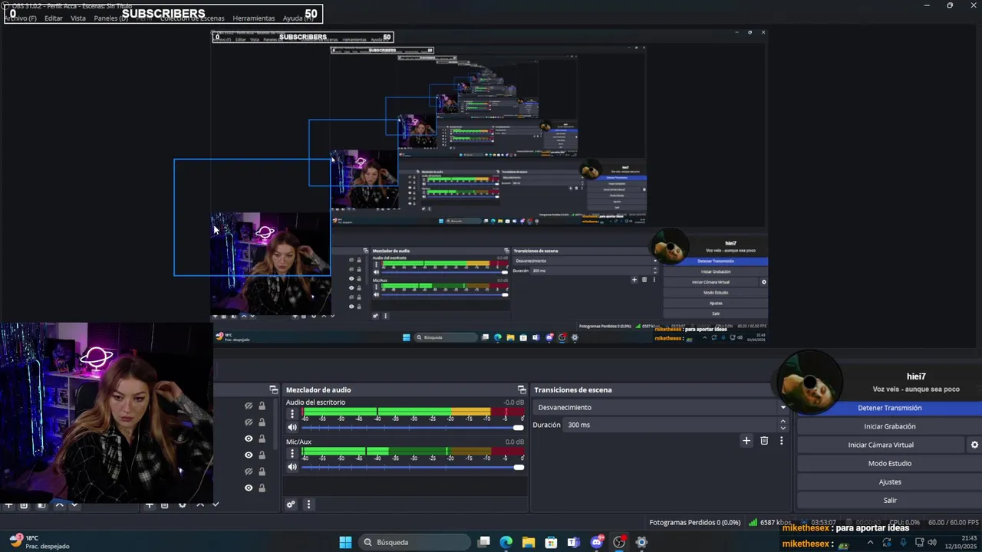This screenshot has height=552, width=982.
Task: Open the Windows Start menu
Action: pos(345,542)
